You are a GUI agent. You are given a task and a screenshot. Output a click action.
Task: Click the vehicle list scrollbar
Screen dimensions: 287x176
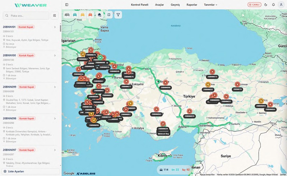click(60, 28)
